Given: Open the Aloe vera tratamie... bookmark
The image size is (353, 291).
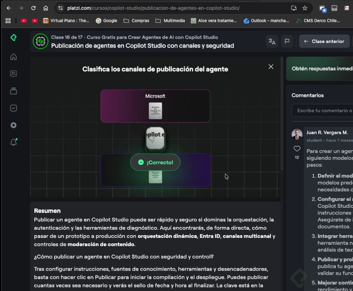Looking at the screenshot, I should 214,21.
